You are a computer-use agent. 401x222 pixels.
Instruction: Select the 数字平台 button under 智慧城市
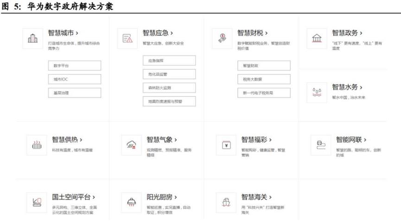pos(75,66)
